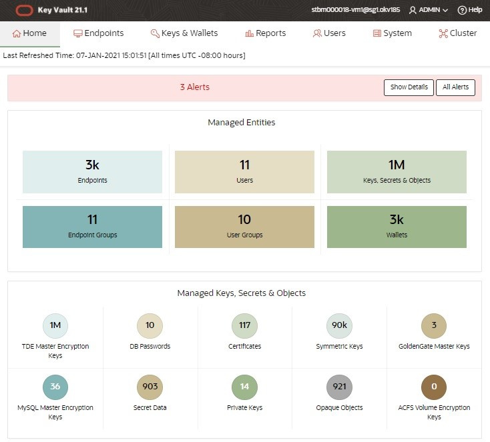The width and height of the screenshot is (490, 442).
Task: Click the Show Details button
Action: click(409, 87)
